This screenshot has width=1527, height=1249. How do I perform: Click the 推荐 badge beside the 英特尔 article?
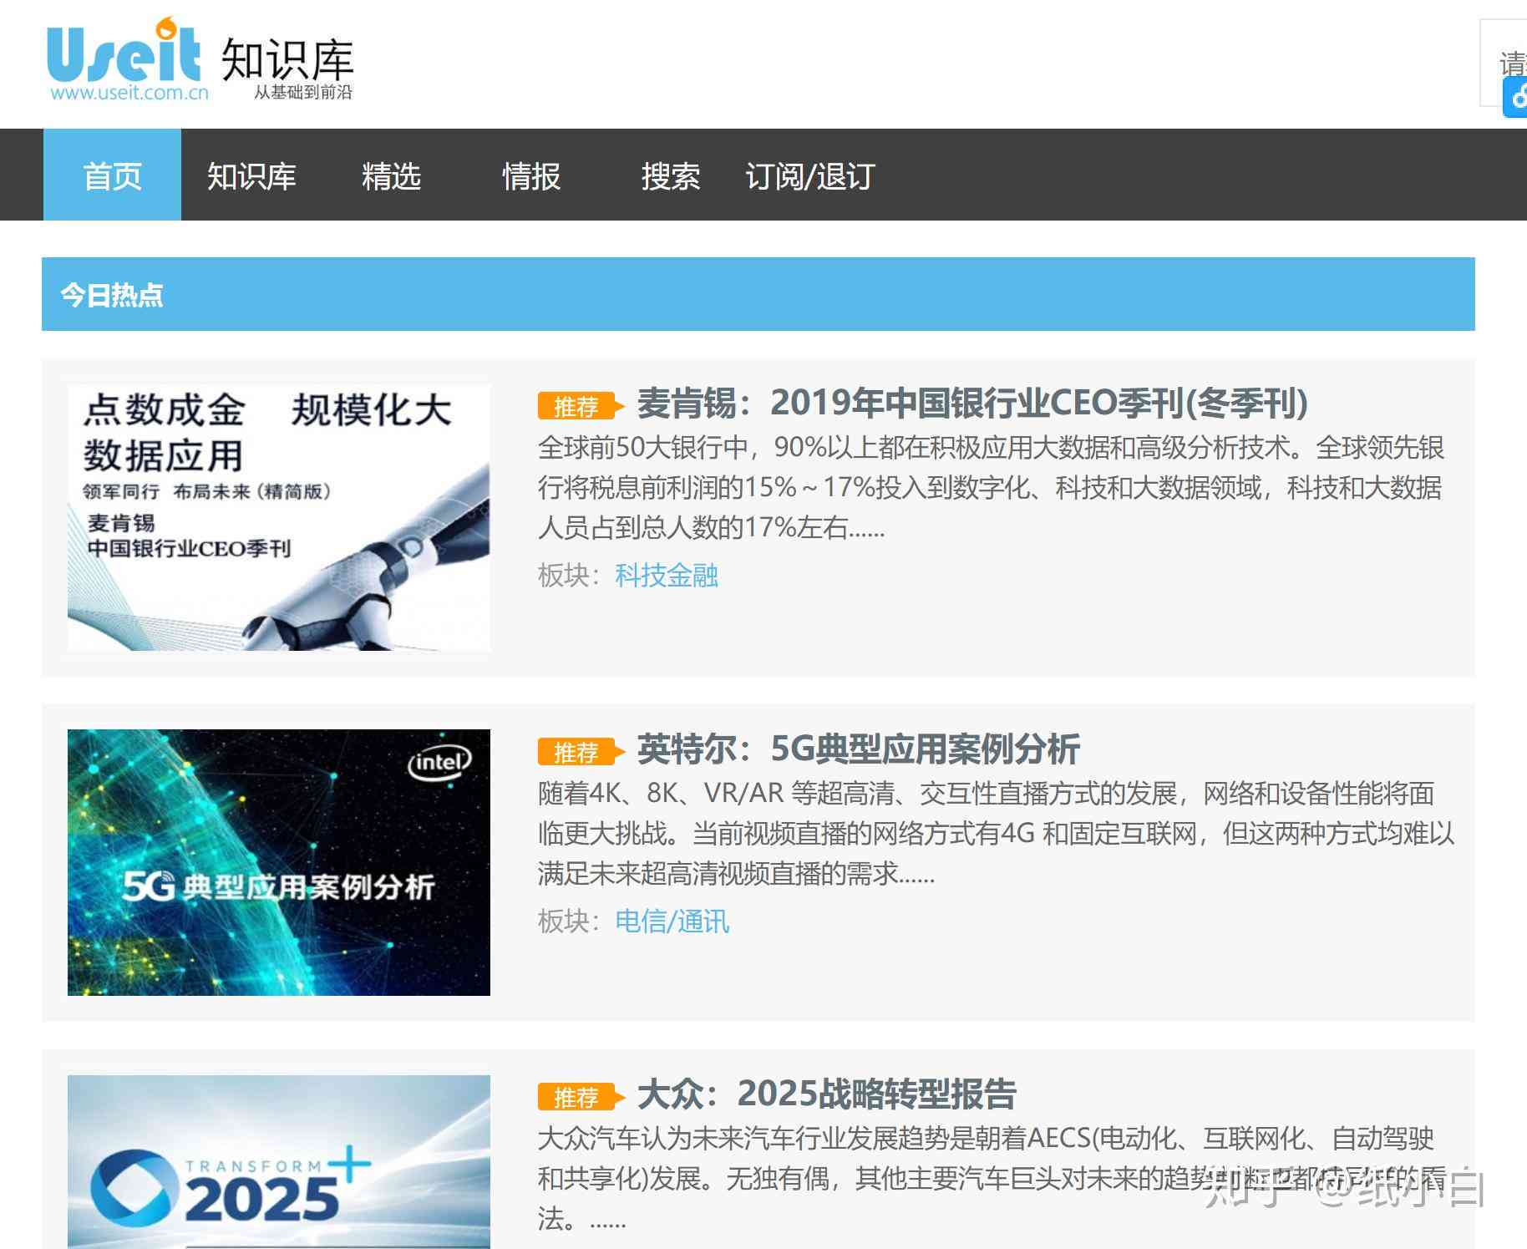[x=577, y=752]
